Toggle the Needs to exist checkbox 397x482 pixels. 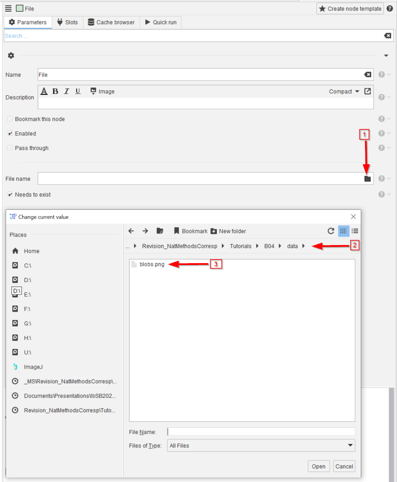click(10, 195)
